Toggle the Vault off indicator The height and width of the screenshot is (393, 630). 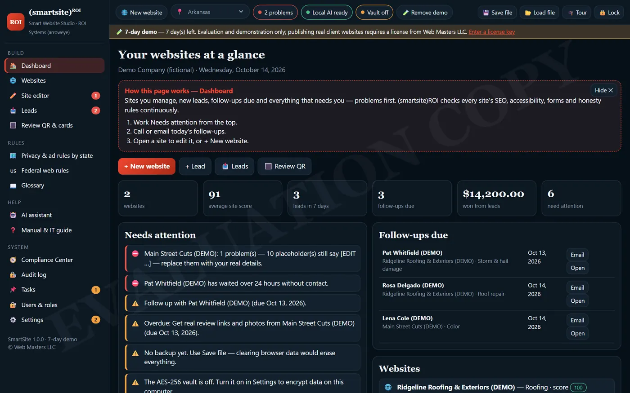[x=374, y=12]
